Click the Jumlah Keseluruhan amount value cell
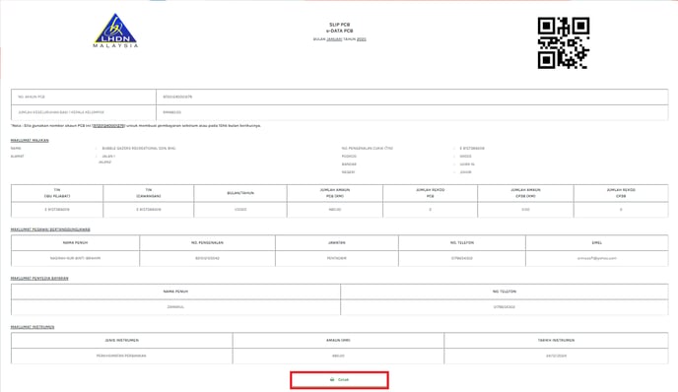This screenshot has height=392, width=678. pyautogui.click(x=412, y=112)
